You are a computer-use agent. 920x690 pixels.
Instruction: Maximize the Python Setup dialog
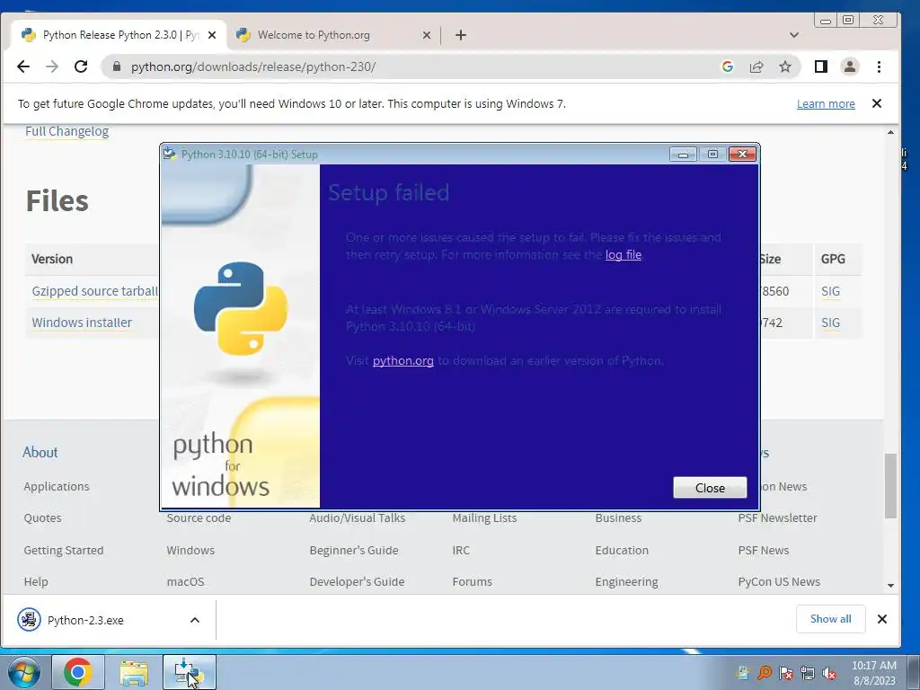click(x=712, y=155)
